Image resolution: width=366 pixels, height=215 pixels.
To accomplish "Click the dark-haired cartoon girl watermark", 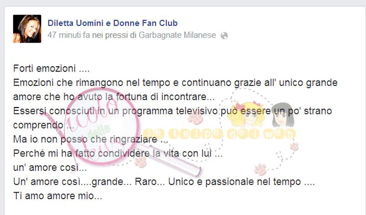I will (283, 115).
